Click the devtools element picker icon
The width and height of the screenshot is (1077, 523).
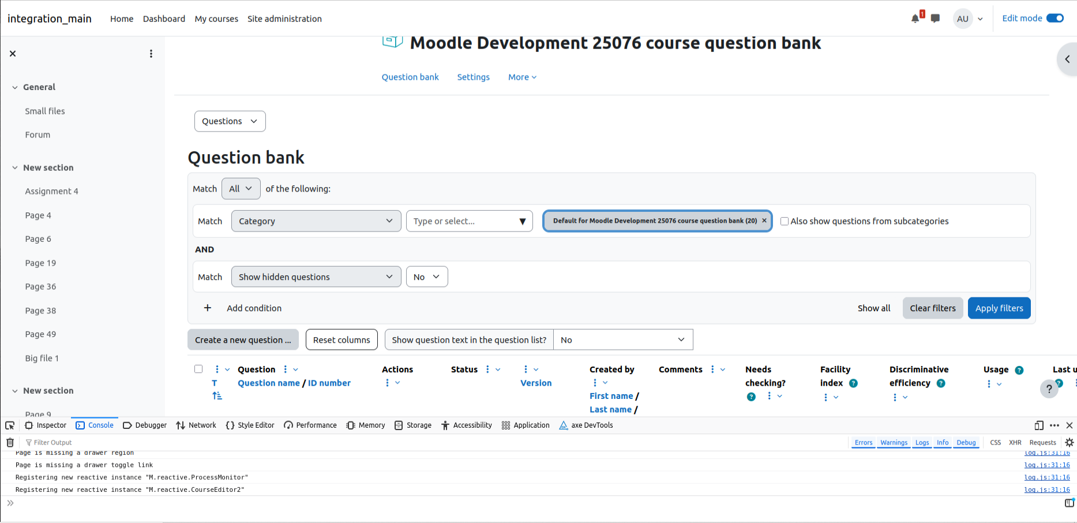point(10,425)
